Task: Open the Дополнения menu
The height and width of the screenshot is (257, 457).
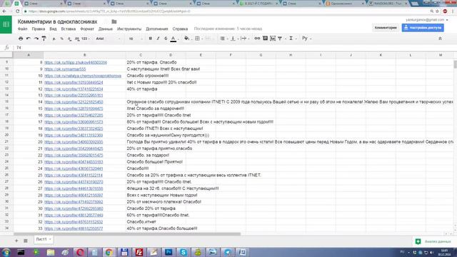Action: tap(157, 29)
